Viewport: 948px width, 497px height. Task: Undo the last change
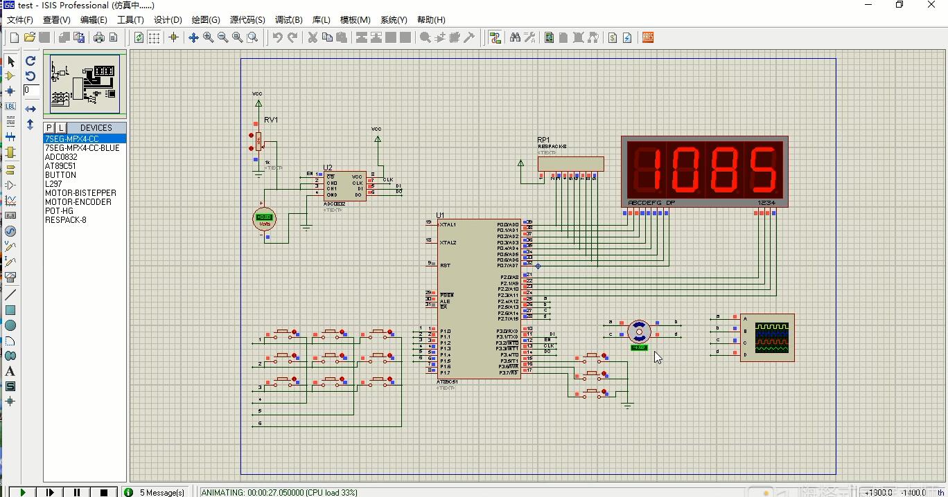(x=277, y=37)
